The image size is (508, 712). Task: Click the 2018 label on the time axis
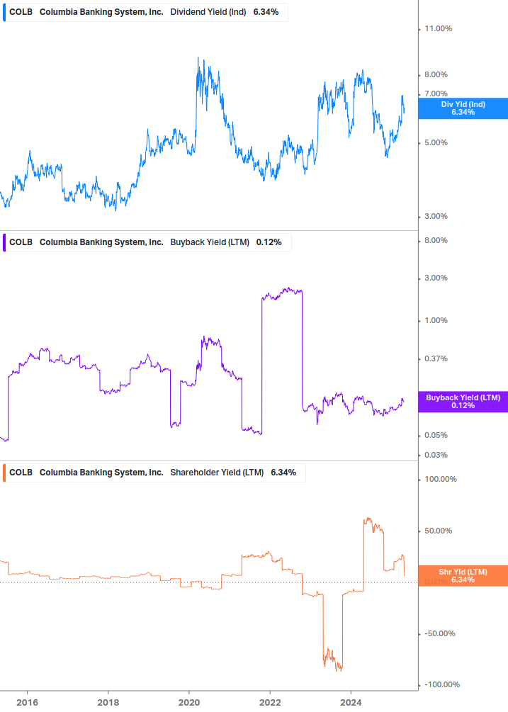coord(108,703)
